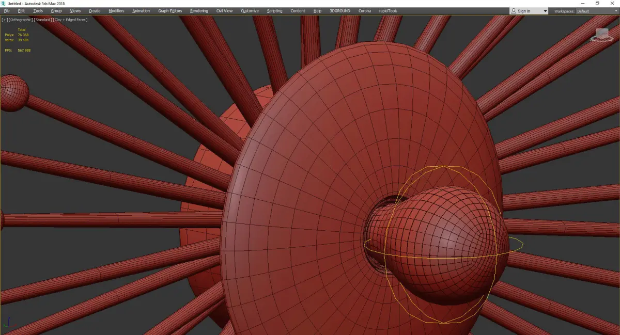Viewport: 620px width, 335px height.
Task: Open the Tools menu
Action: [x=38, y=11]
